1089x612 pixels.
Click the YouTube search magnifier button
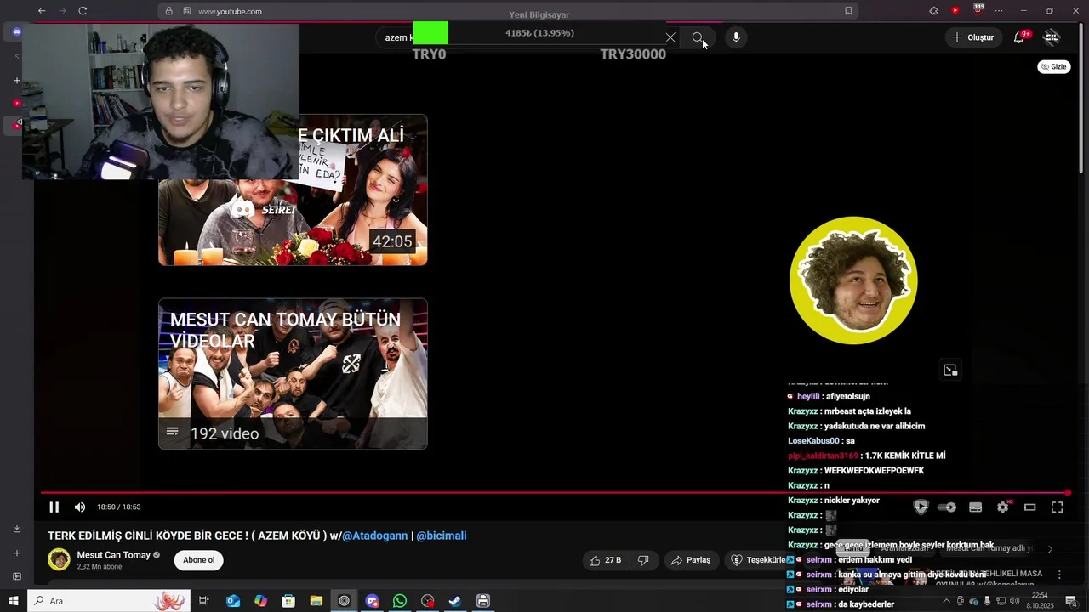(698, 37)
